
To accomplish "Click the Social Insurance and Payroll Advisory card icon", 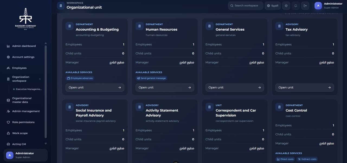I will click(x=70, y=107).
